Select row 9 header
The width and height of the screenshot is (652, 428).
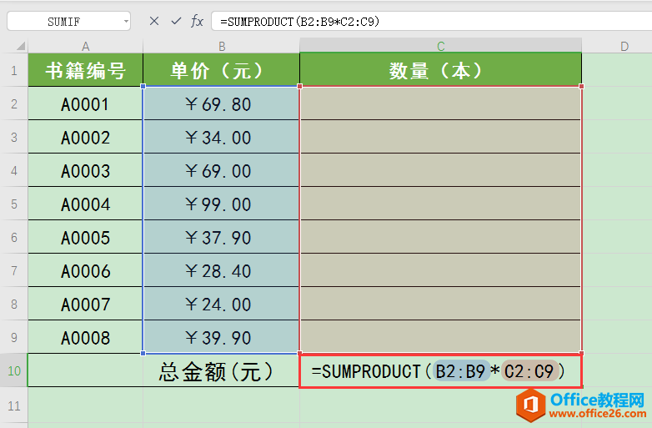pyautogui.click(x=13, y=337)
